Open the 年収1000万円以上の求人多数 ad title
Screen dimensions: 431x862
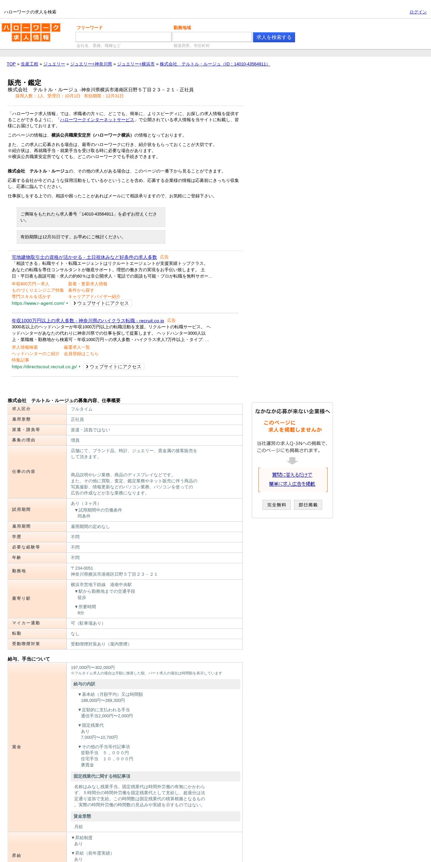pyautogui.click(x=88, y=321)
